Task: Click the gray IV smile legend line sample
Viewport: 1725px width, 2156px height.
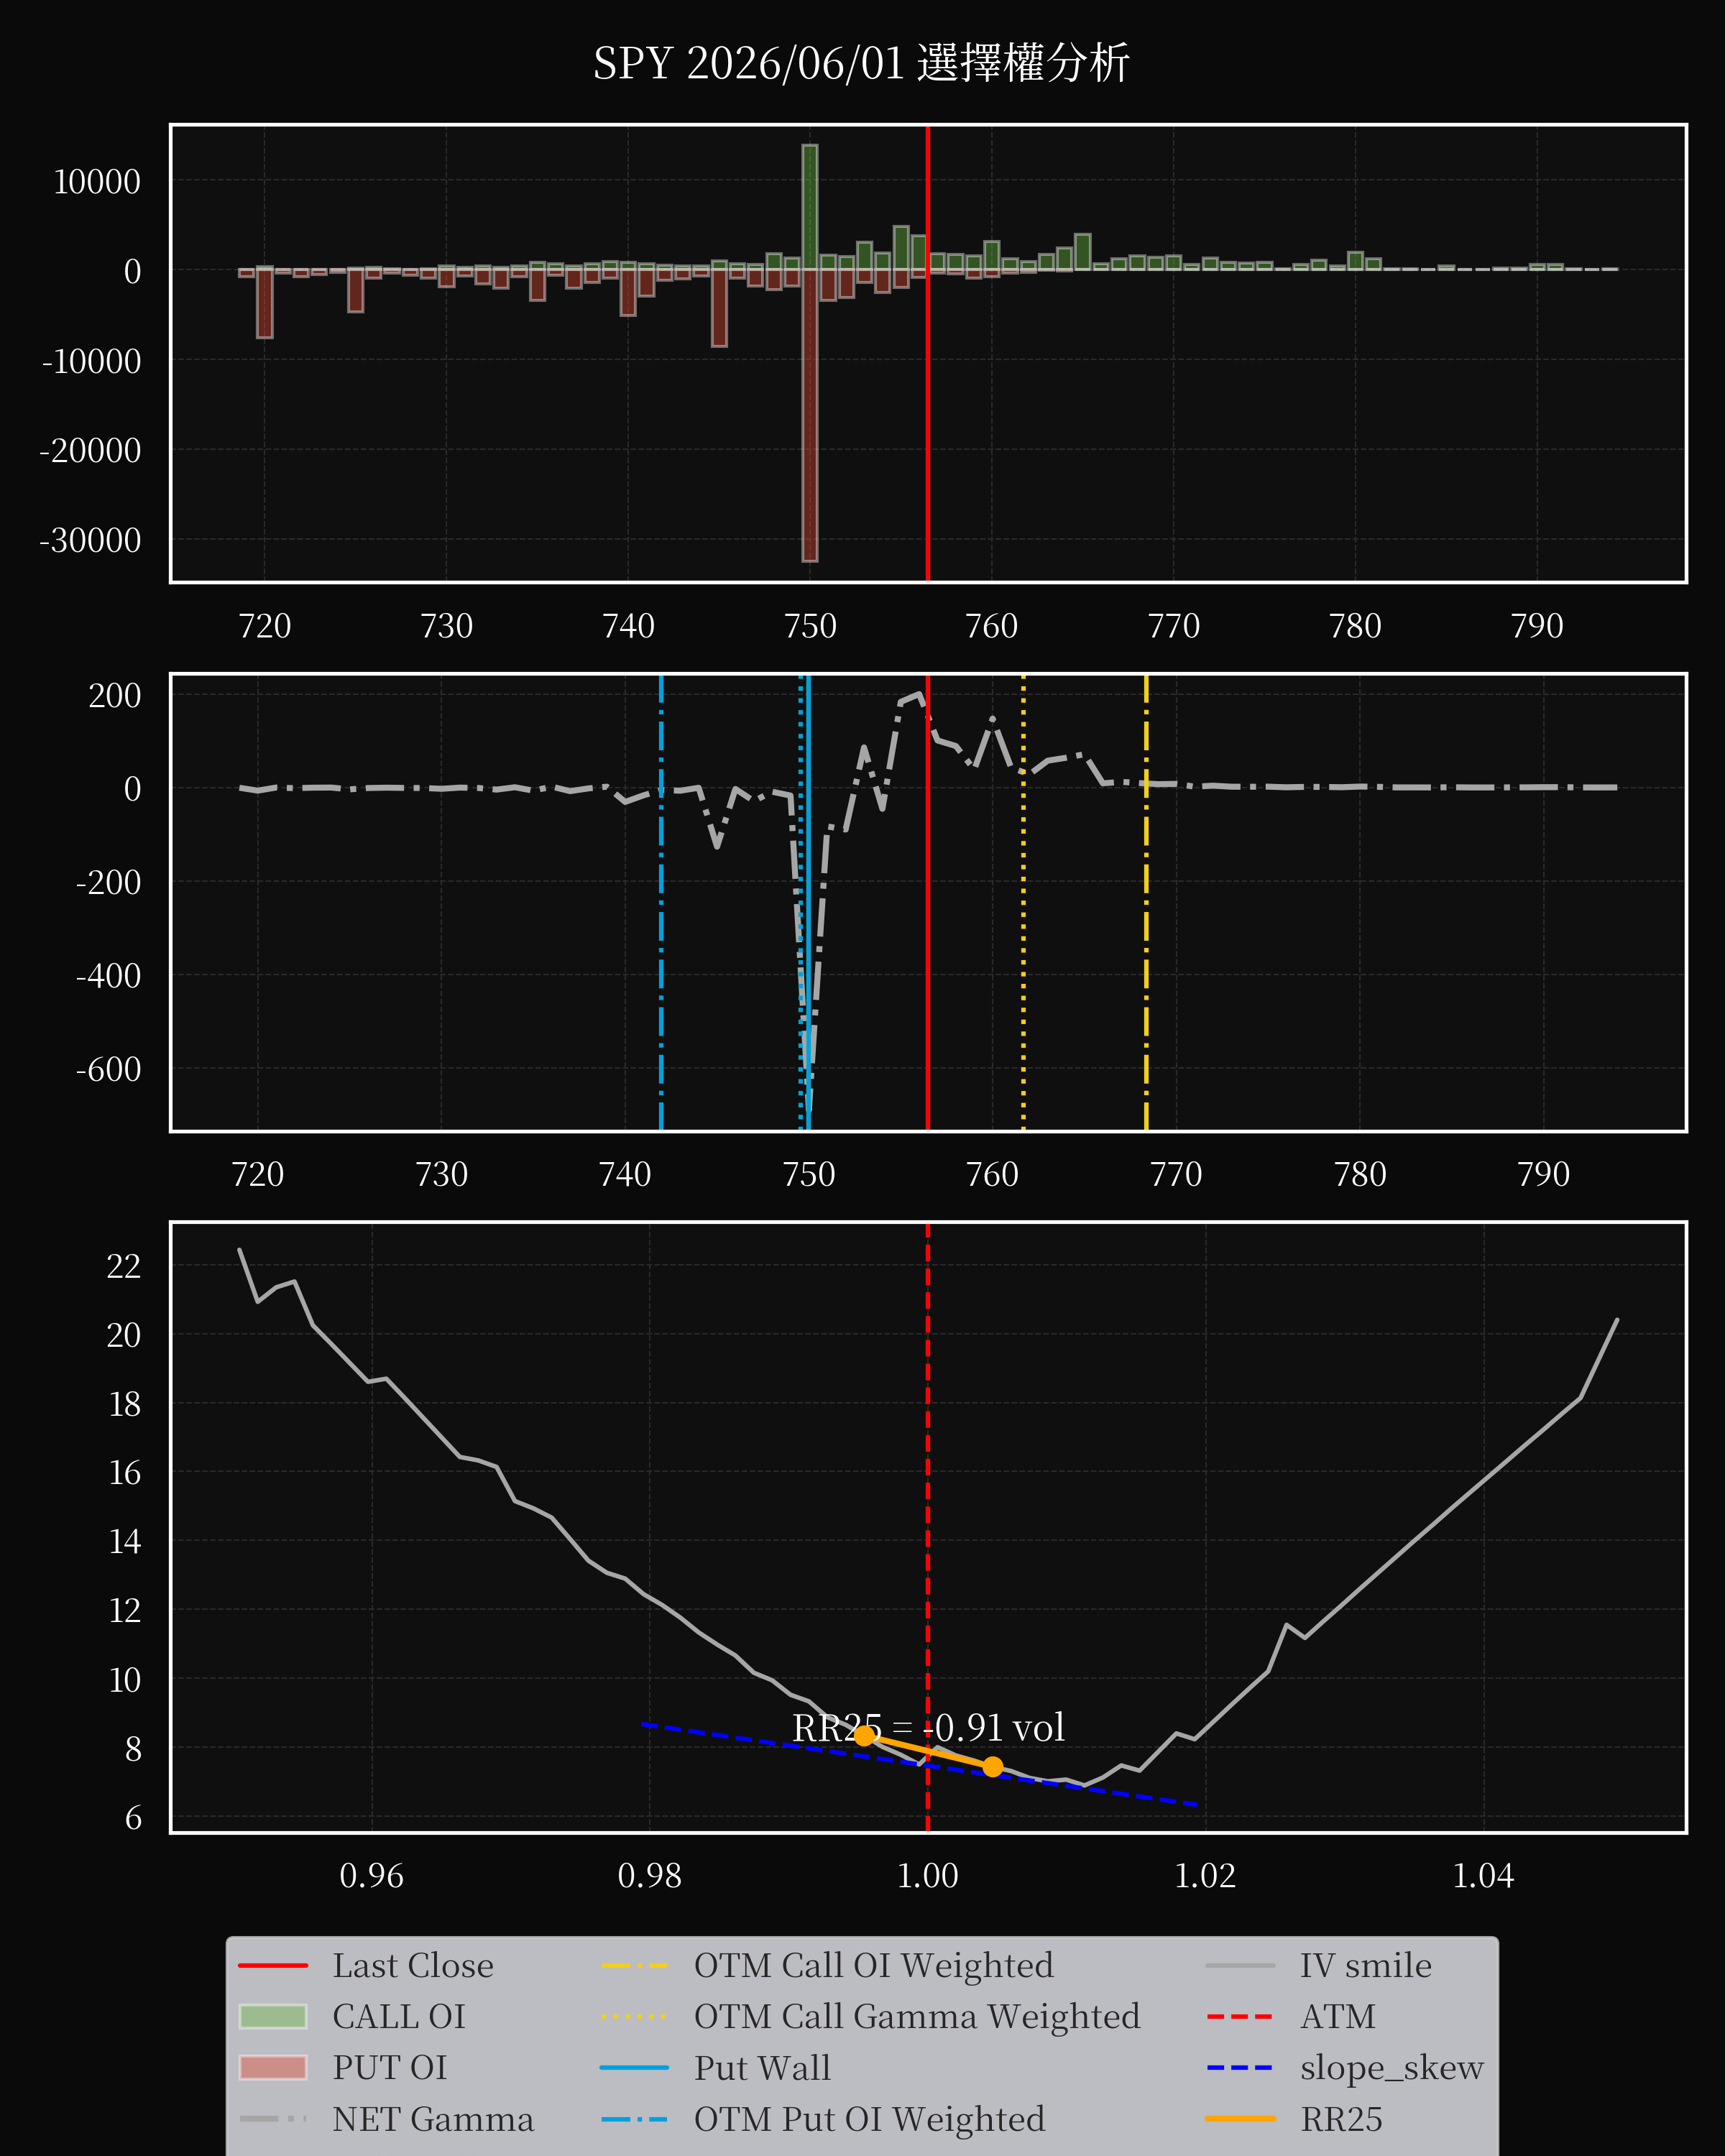Action: (x=1240, y=1966)
